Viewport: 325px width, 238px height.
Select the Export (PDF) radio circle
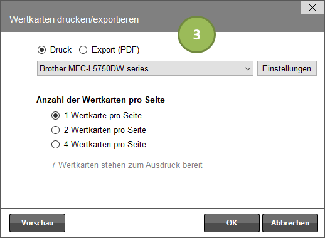coord(83,50)
